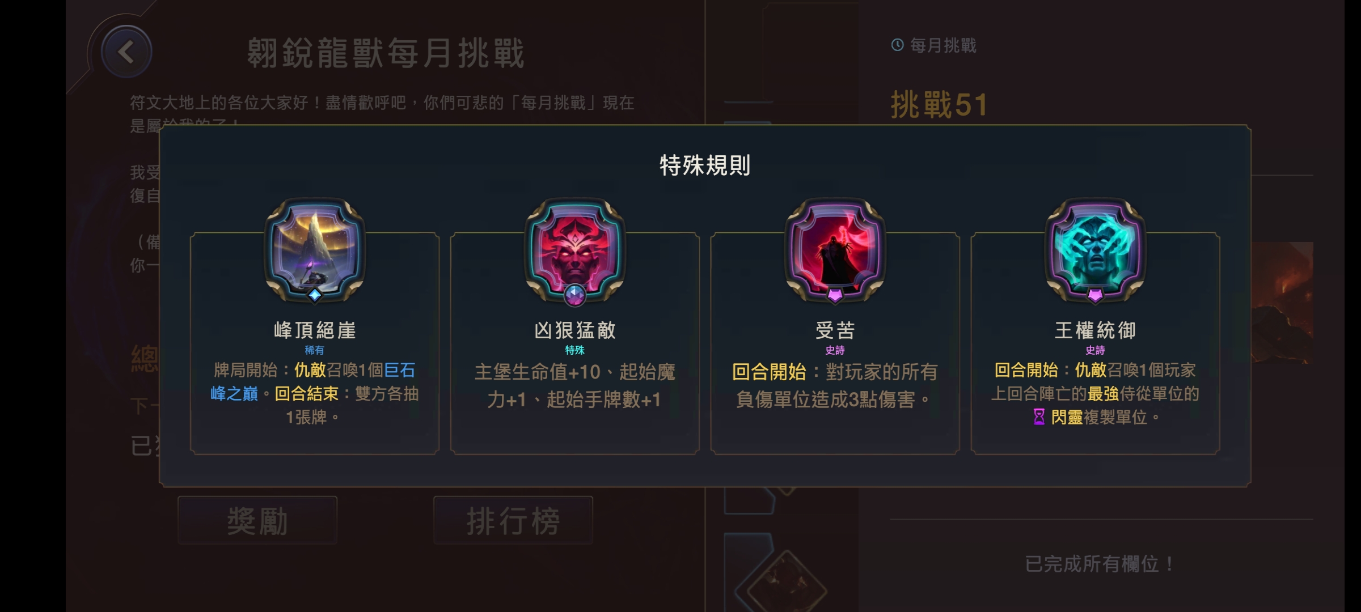Select the 峰頂絕崖 mountain rule icon
Image resolution: width=1361 pixels, height=612 pixels.
click(x=315, y=248)
